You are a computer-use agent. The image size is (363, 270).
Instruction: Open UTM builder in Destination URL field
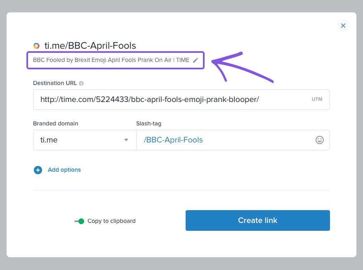tap(317, 99)
